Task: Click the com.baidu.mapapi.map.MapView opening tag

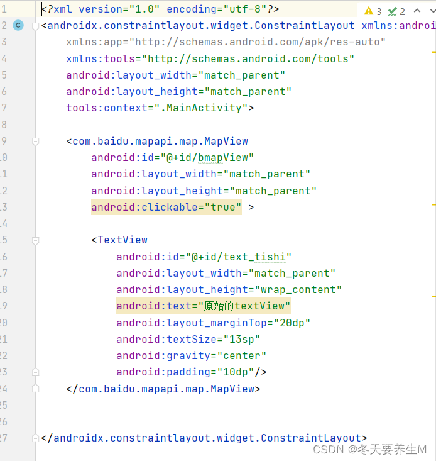Action: click(157, 141)
